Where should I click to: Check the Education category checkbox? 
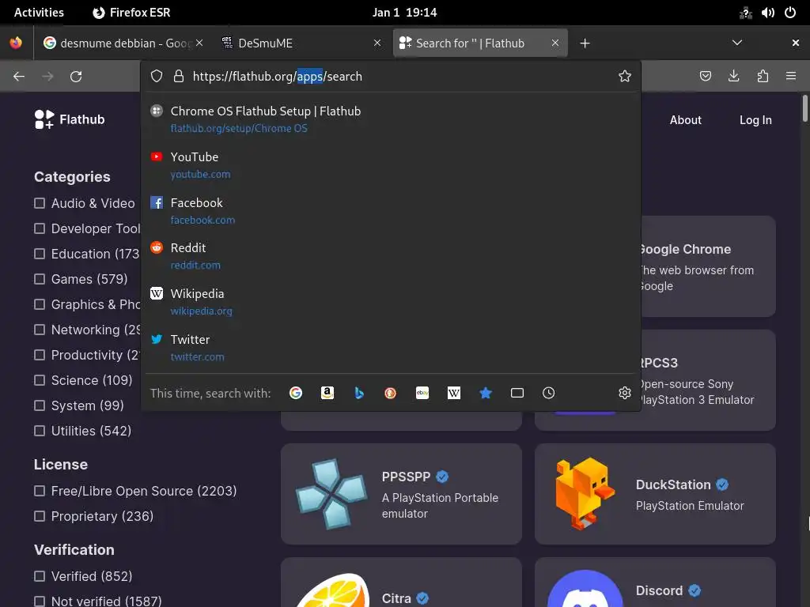pos(40,254)
